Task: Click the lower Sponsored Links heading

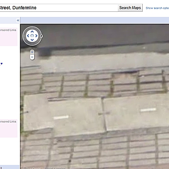Action: click(8, 122)
